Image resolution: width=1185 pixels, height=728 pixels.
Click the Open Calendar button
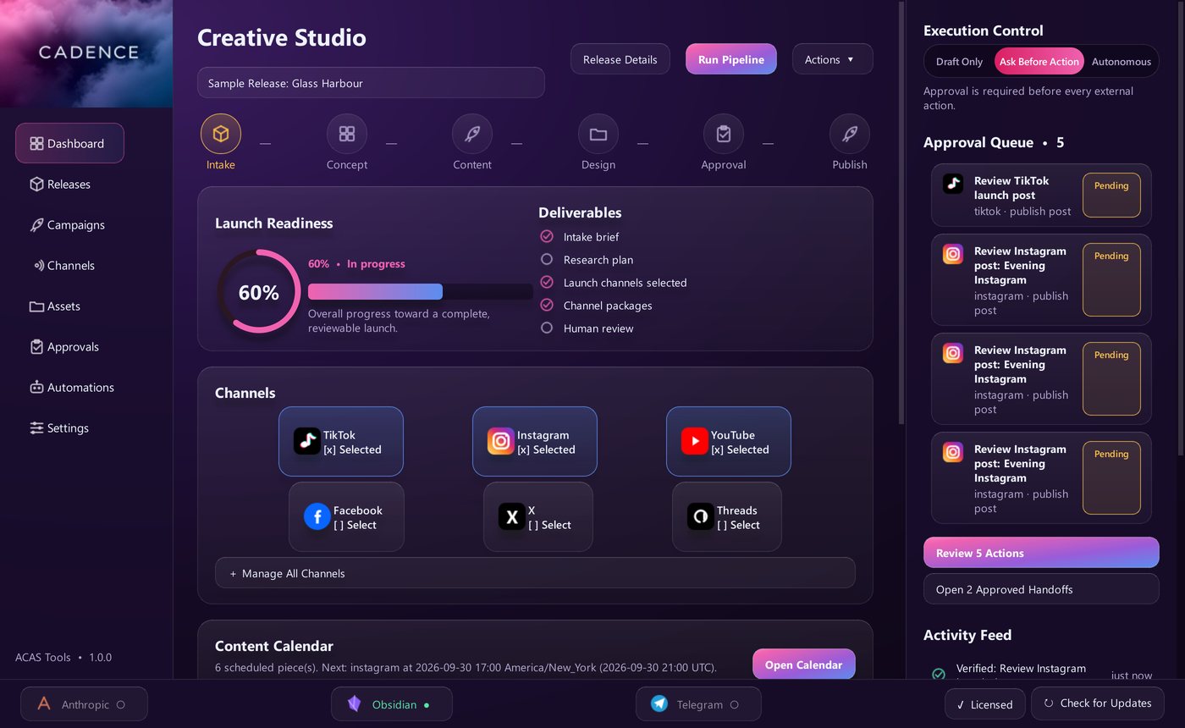coord(803,665)
